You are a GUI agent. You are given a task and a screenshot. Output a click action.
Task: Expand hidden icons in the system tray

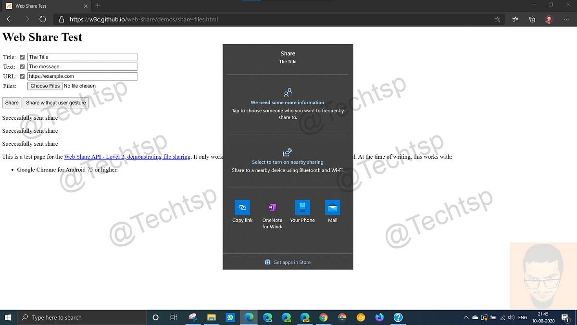(466, 317)
